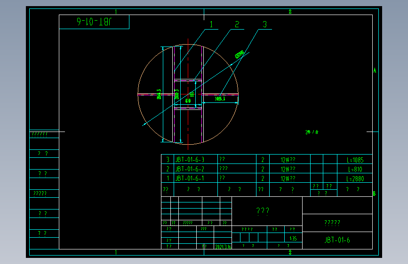Select the L=1085 remark cell
Screen dimensions: 408x264
click(x=355, y=160)
